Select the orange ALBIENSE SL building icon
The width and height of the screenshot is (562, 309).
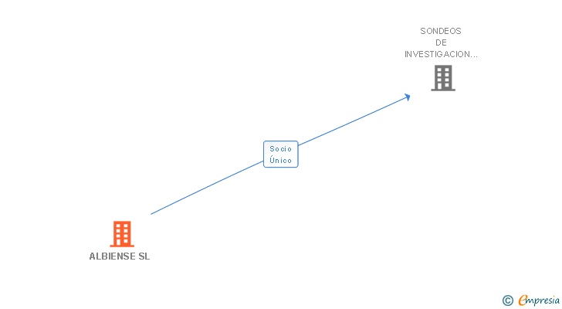(122, 234)
